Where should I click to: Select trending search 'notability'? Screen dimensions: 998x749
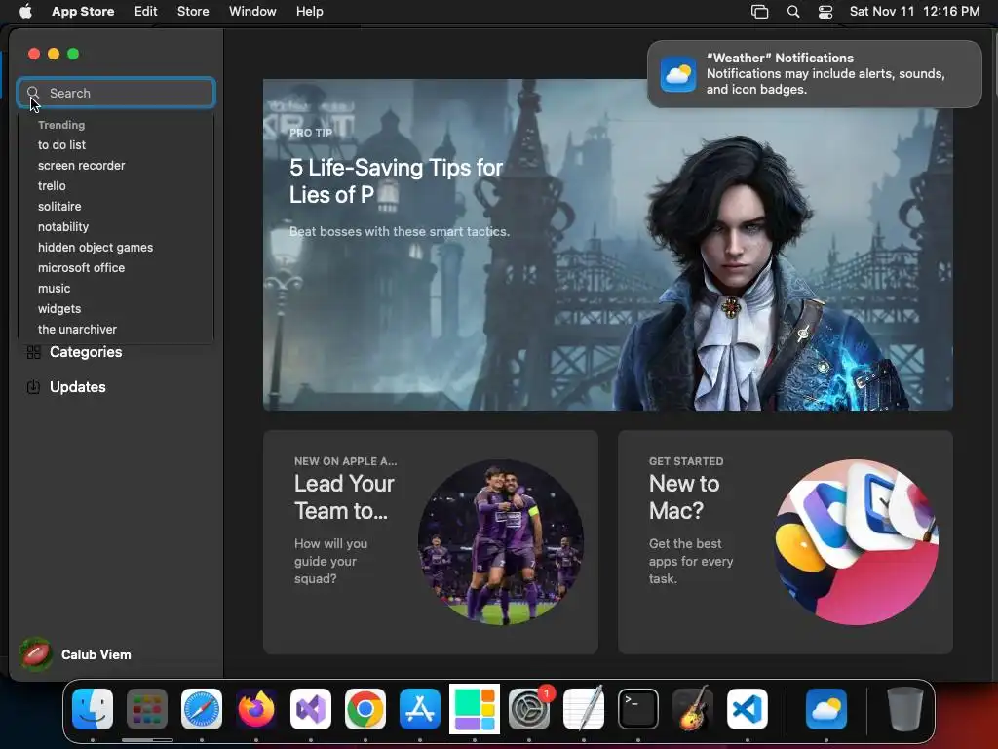tap(63, 226)
